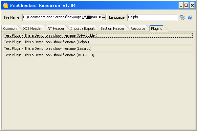This screenshot has height=131, width=197.
Task: Open help via the blue question mark
Action: click(x=189, y=17)
